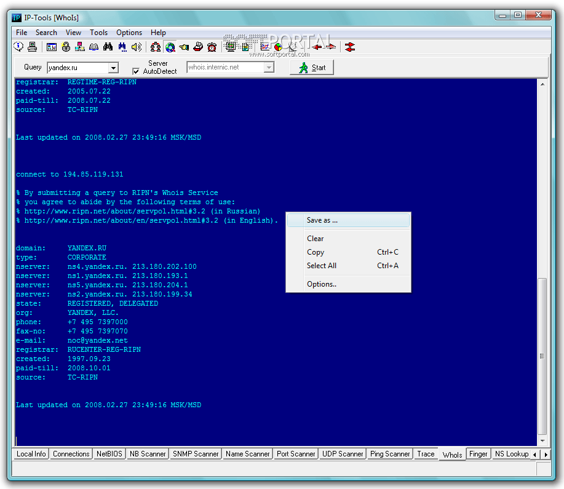
Task: Click the open-book Name Scanner icon
Action: pos(93,47)
